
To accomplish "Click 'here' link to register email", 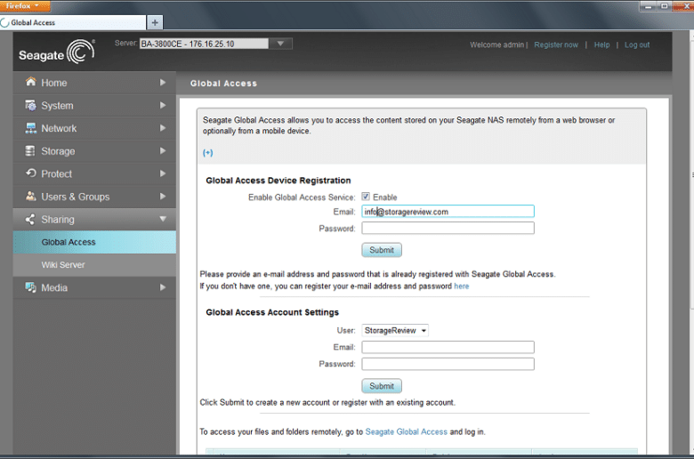I will (461, 286).
